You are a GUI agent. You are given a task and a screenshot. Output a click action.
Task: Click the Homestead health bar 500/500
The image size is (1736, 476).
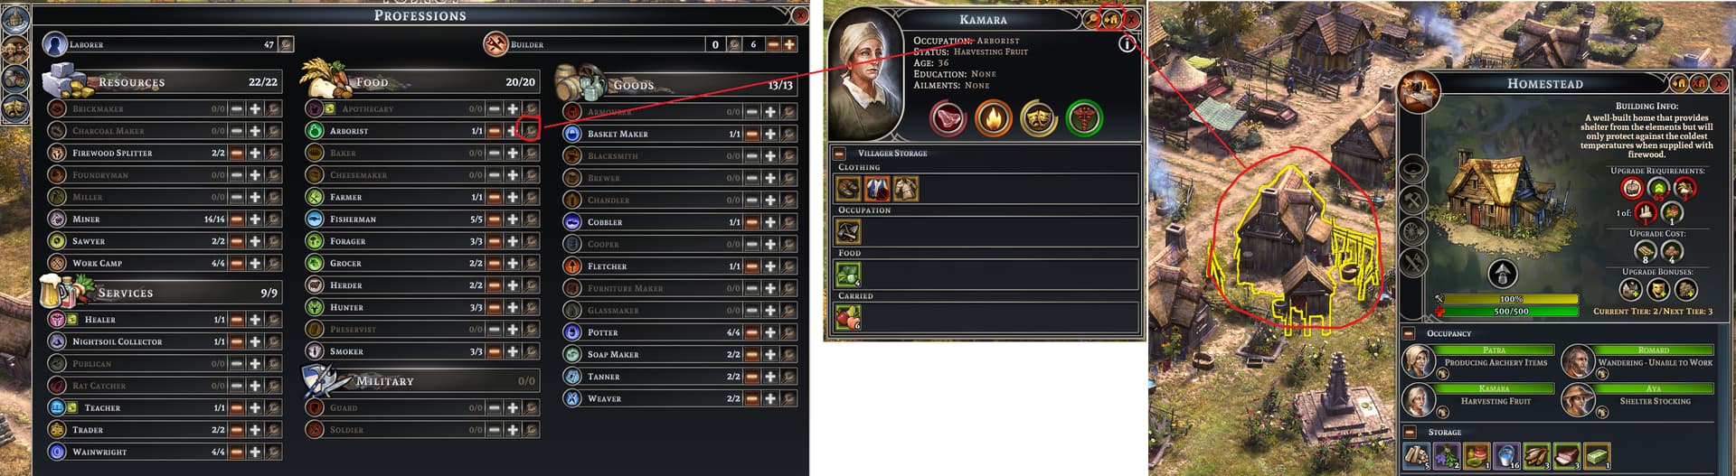coord(1512,312)
